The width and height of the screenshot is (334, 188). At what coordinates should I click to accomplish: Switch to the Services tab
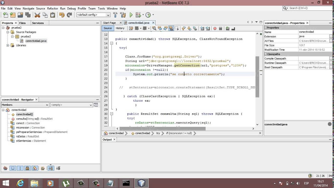pos(38,23)
